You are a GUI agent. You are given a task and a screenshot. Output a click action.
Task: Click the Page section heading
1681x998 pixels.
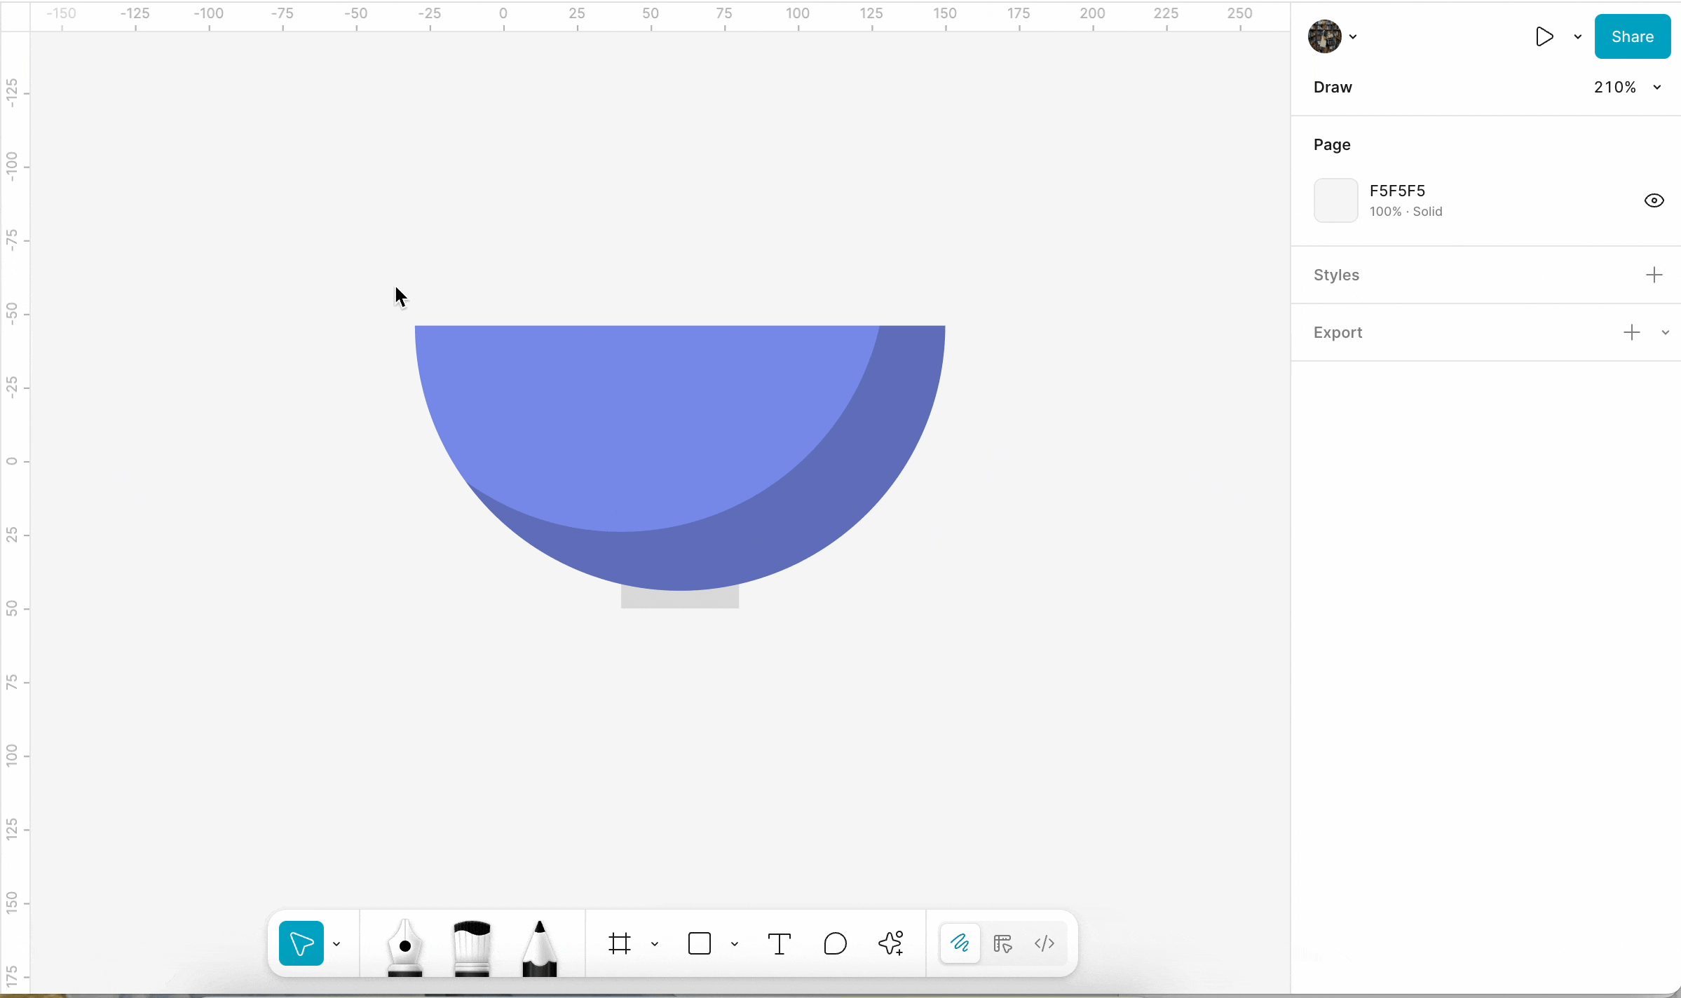(1332, 144)
